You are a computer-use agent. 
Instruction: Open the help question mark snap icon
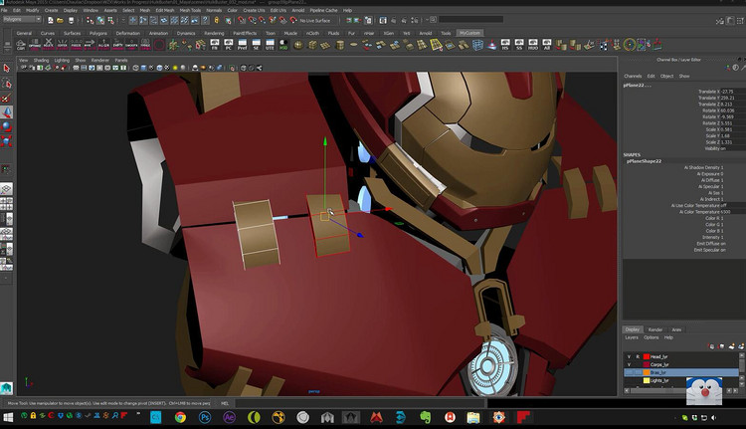pyautogui.click(x=205, y=20)
